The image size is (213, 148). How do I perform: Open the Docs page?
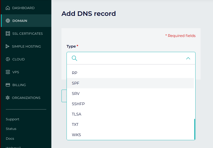(x=10, y=138)
